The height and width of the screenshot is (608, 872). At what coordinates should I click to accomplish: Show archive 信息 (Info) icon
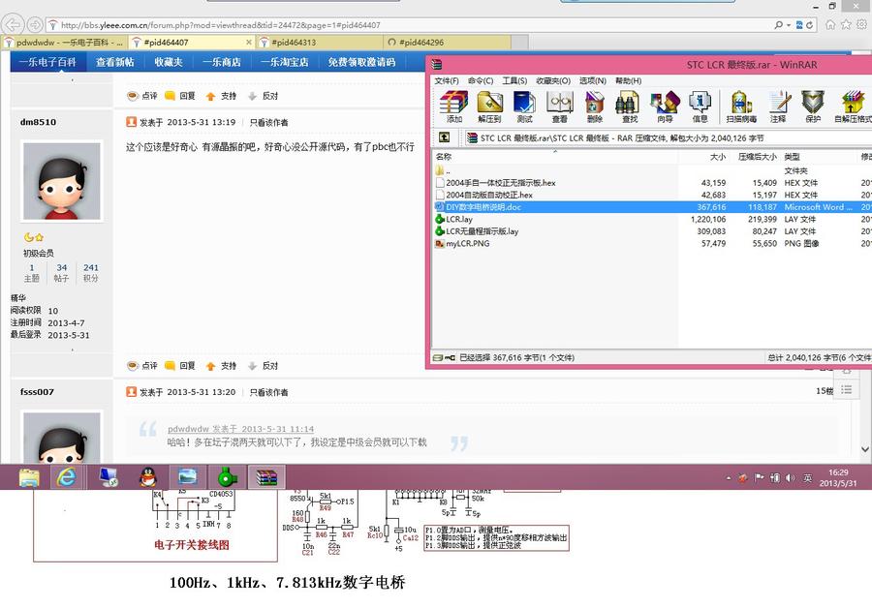coord(700,106)
